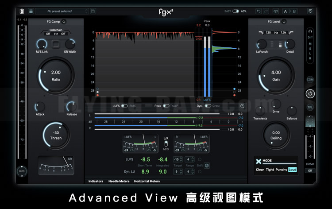Screen dimensions: 332x209
Task: Switch L/R to M/S meter toggle
Action: 166,143
